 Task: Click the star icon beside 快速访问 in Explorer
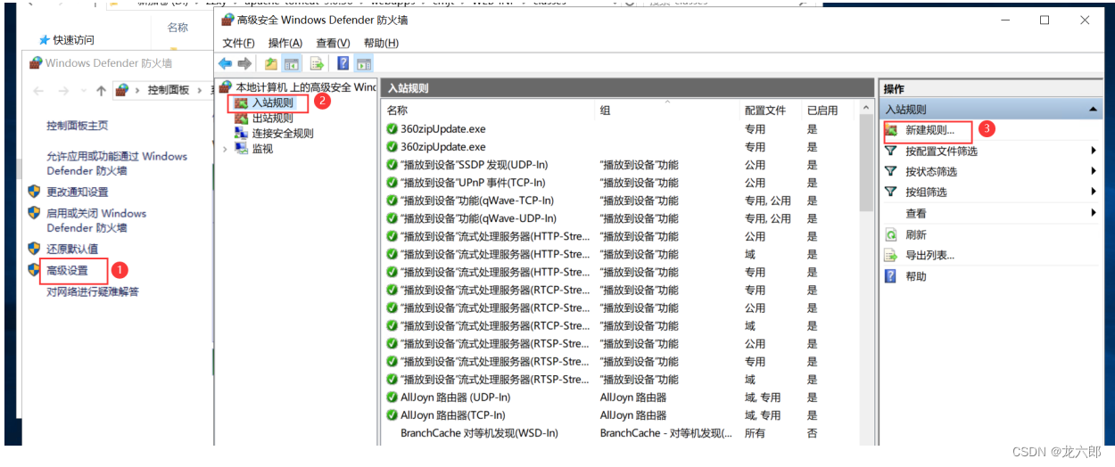point(44,40)
